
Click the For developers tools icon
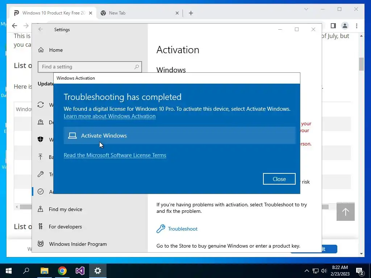click(x=41, y=227)
